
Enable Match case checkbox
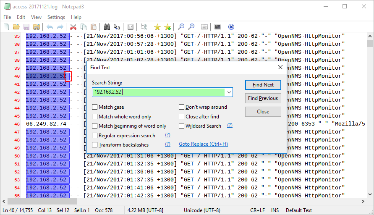[95, 107]
